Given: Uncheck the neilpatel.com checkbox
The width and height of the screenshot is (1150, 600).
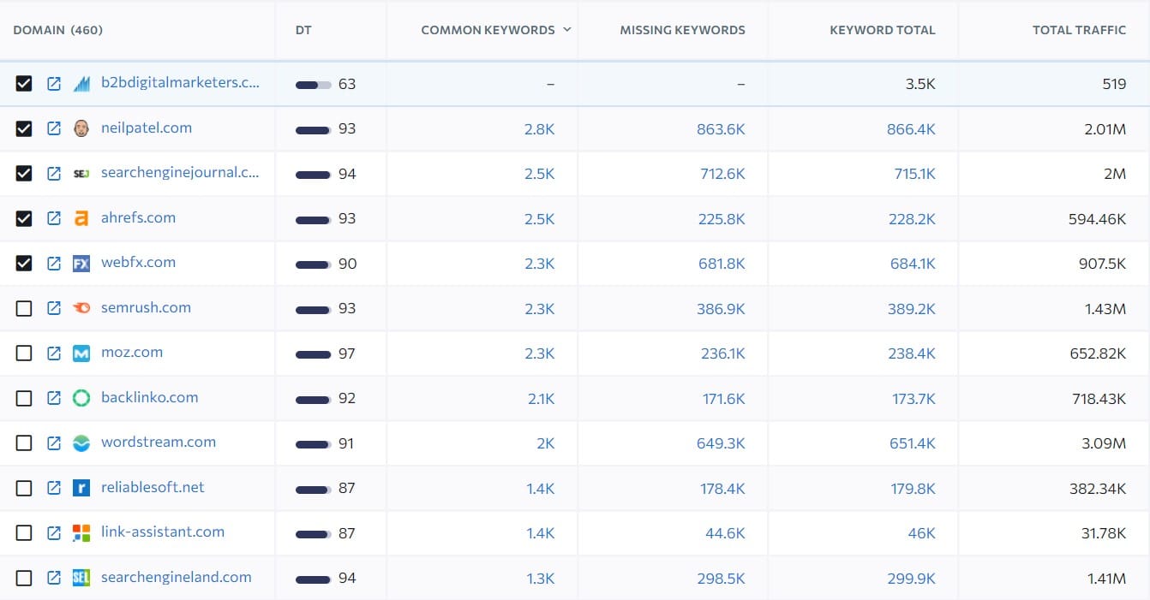Looking at the screenshot, I should click(24, 128).
